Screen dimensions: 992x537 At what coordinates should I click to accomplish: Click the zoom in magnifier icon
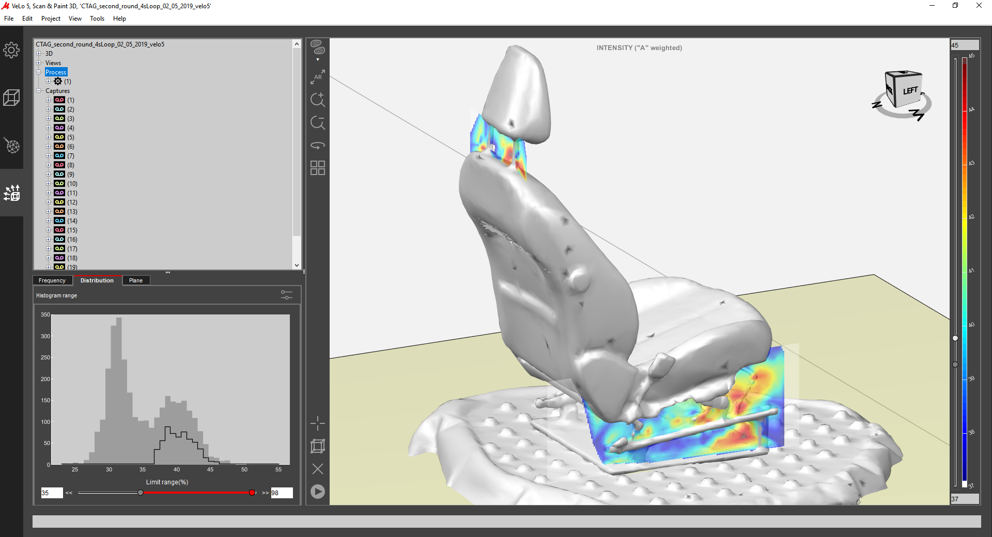[318, 100]
